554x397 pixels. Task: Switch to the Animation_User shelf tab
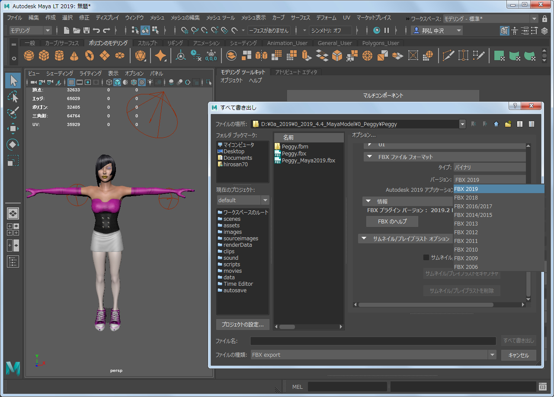[x=287, y=43]
